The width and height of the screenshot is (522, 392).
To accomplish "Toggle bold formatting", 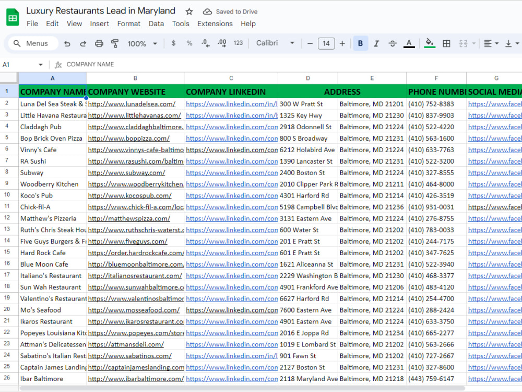I will coord(361,43).
